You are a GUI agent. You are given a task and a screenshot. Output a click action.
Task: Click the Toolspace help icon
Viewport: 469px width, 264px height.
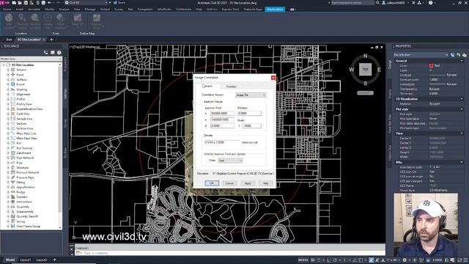59,52
